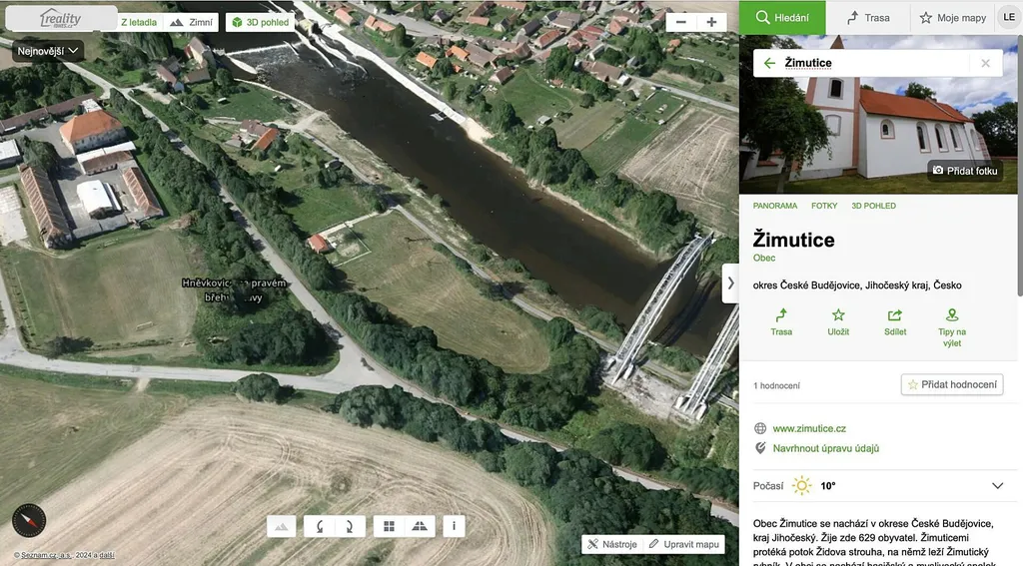This screenshot has width=1023, height=566.
Task: Toggle the 3D pohled view
Action: coord(260,22)
